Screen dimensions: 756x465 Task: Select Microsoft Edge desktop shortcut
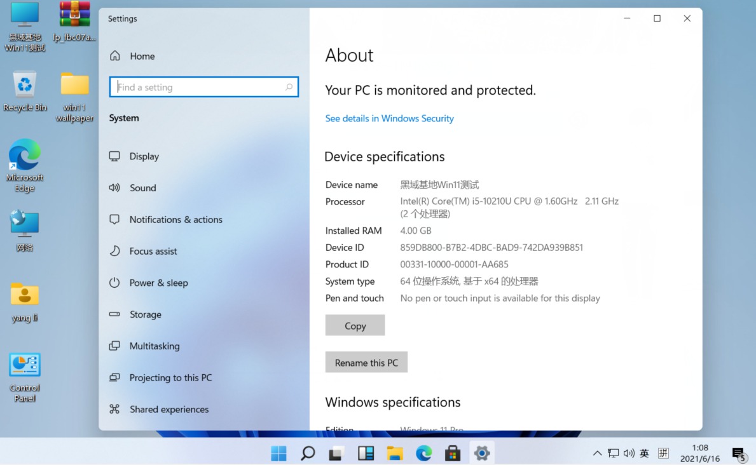click(25, 165)
